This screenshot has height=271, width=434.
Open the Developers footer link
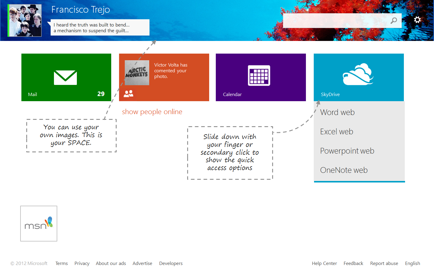pos(171,263)
